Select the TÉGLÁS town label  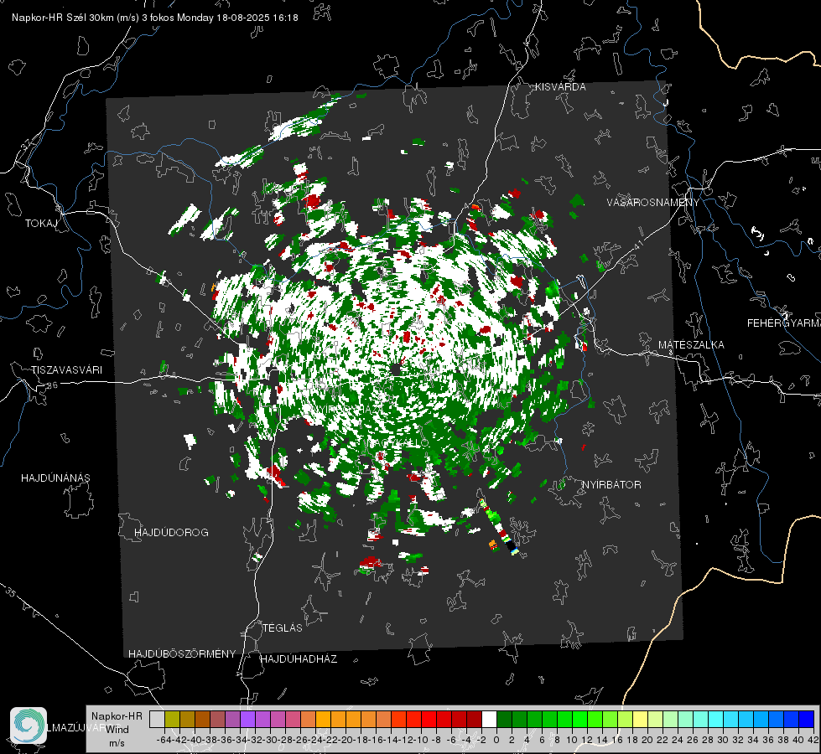[283, 628]
